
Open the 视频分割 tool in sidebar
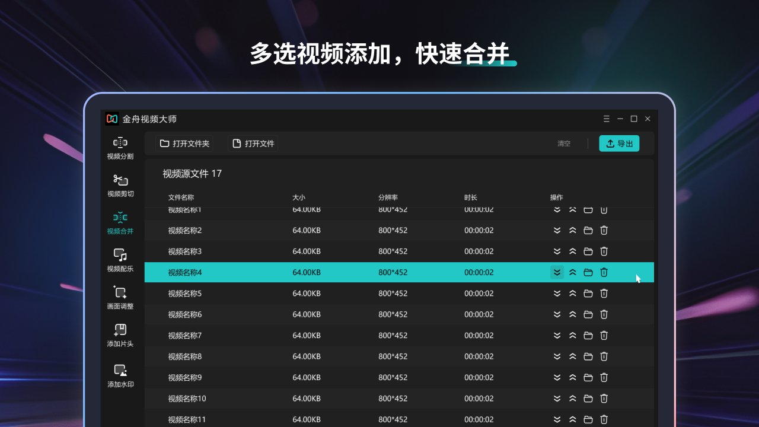click(x=120, y=147)
